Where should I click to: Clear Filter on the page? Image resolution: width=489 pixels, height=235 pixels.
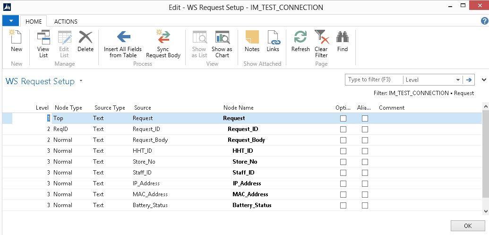pos(321,44)
